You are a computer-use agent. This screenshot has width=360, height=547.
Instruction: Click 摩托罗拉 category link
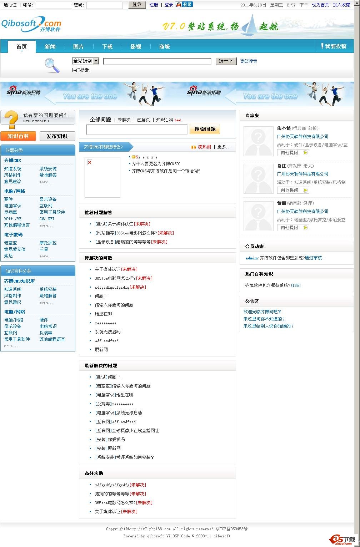pos(48,243)
